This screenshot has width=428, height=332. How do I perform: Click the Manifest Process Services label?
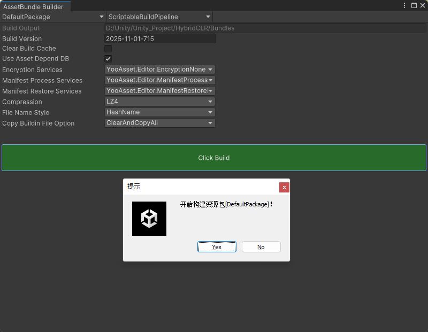(42, 81)
